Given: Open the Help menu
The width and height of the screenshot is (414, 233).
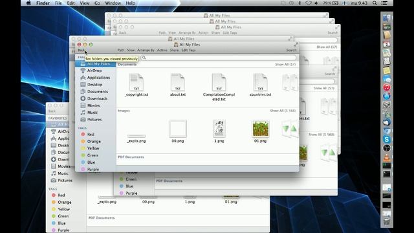Looking at the screenshot, I should tap(131, 3).
